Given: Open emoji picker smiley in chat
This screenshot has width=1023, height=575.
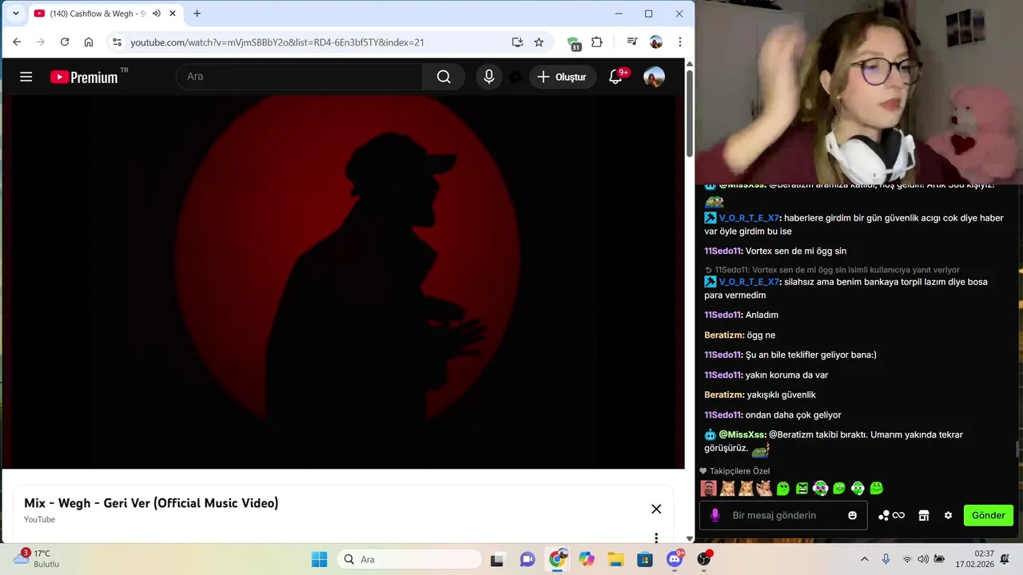Looking at the screenshot, I should point(853,515).
